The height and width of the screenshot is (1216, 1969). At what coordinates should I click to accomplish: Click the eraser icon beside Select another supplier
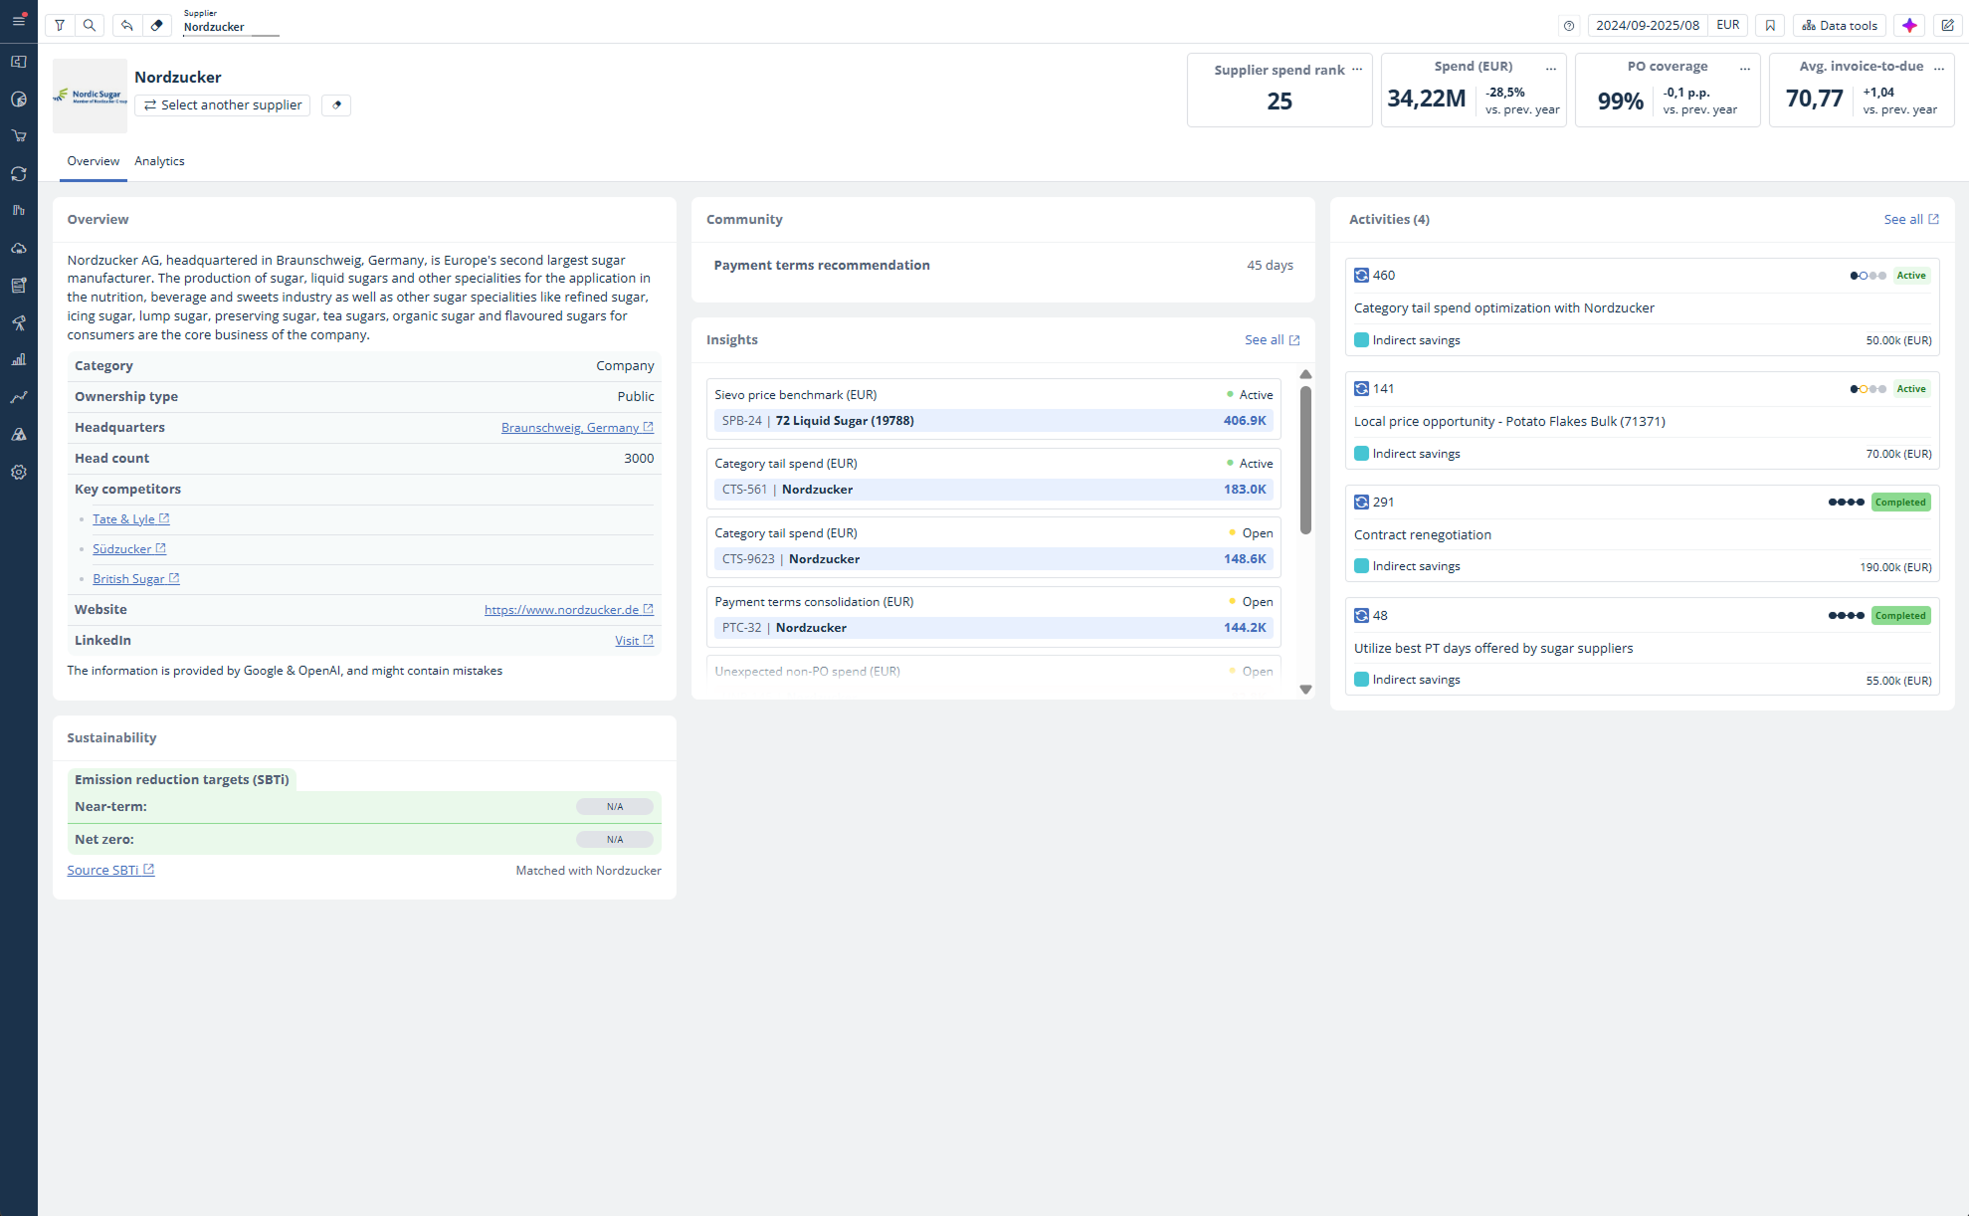pyautogui.click(x=336, y=105)
